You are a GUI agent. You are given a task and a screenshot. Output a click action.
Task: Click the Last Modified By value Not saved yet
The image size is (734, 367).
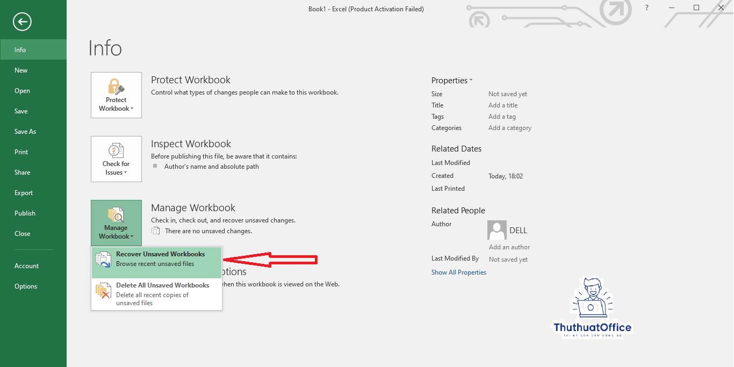508,260
